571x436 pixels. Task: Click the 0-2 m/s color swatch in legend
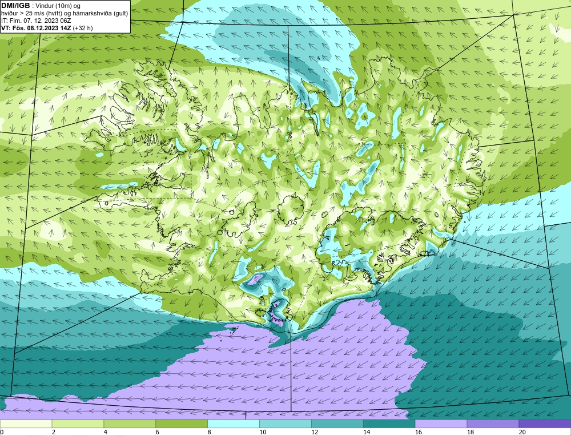point(26,423)
